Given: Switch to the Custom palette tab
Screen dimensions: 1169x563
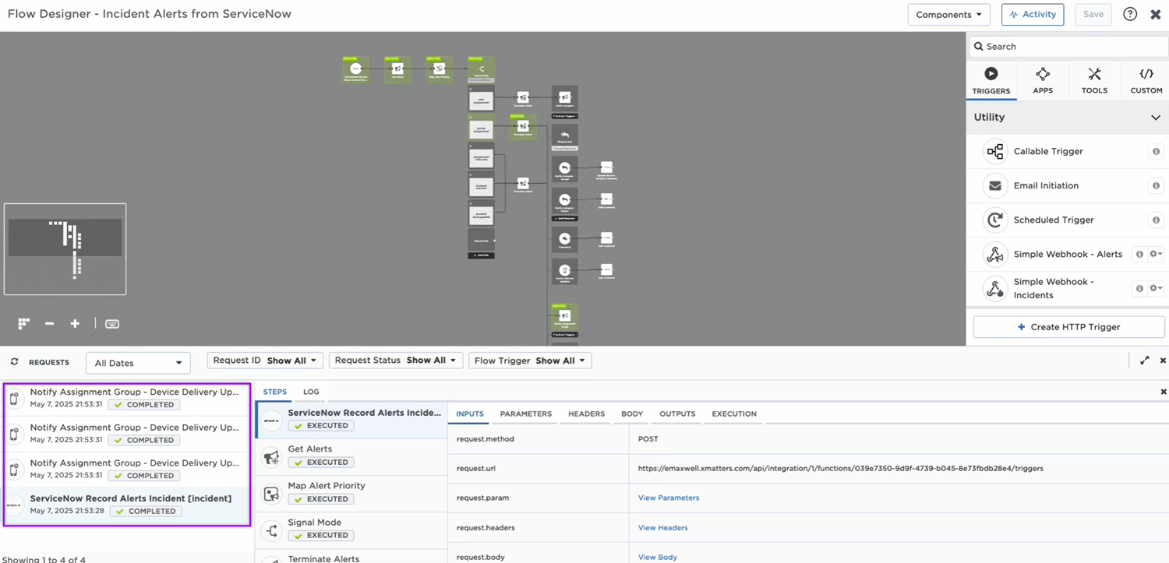Looking at the screenshot, I should [x=1146, y=81].
